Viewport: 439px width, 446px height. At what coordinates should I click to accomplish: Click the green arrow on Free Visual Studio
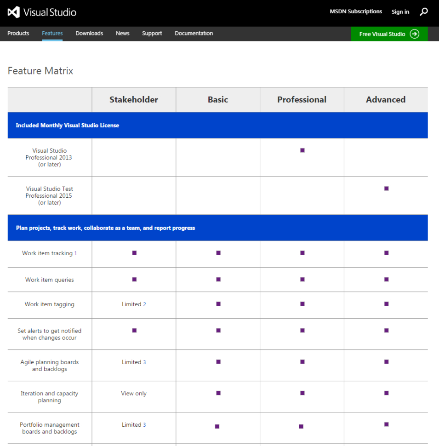(x=415, y=34)
